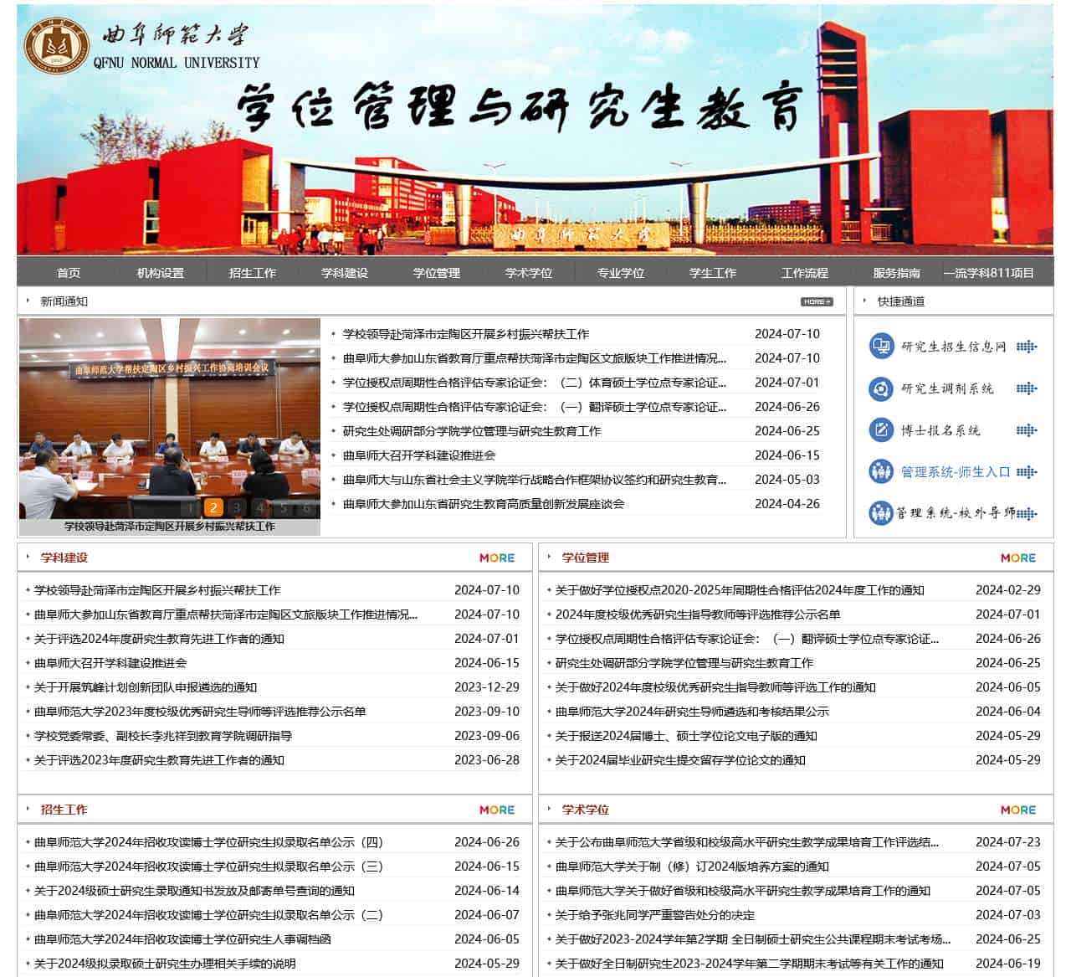The height and width of the screenshot is (977, 1071).
Task: Open 学校党委常委、副校长李兆祥到教育学院调研指导
Action: (163, 736)
